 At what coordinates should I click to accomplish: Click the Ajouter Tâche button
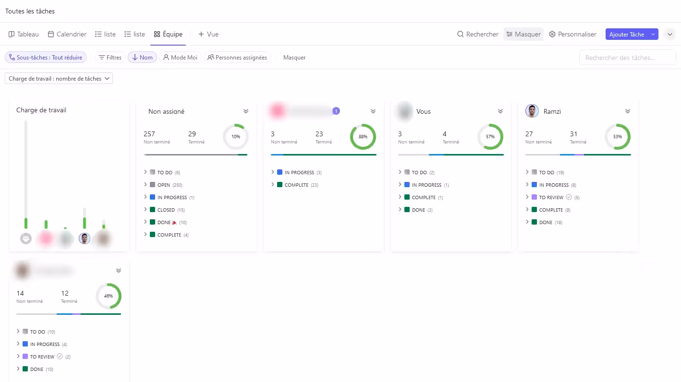pyautogui.click(x=626, y=35)
